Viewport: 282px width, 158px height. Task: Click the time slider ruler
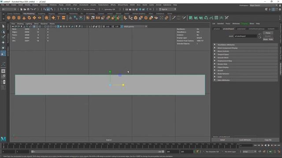120,146
